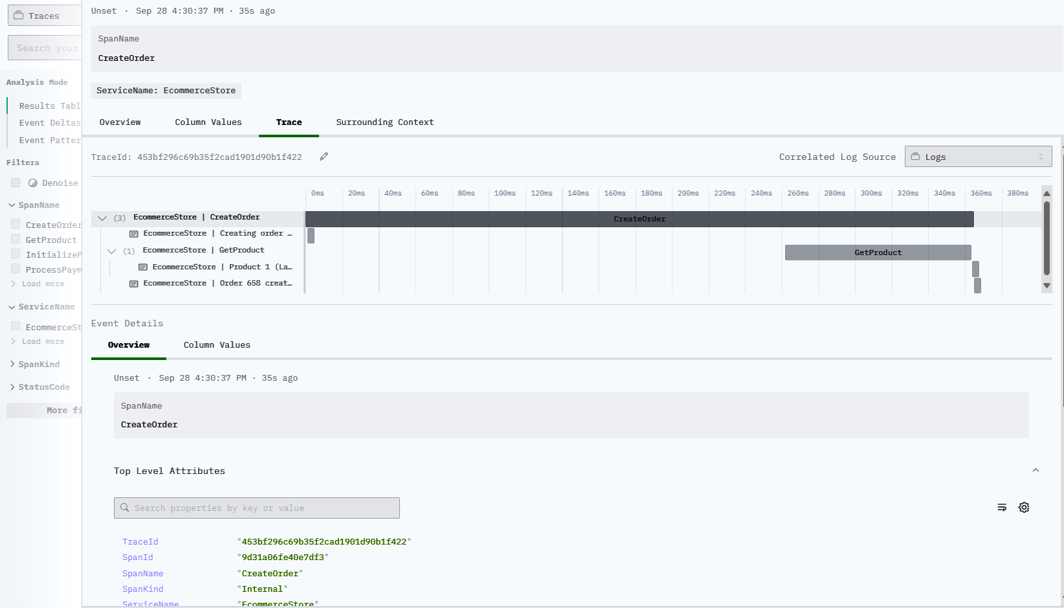Click the log icon for Order 658 row
The width and height of the screenshot is (1064, 608).
coord(134,284)
